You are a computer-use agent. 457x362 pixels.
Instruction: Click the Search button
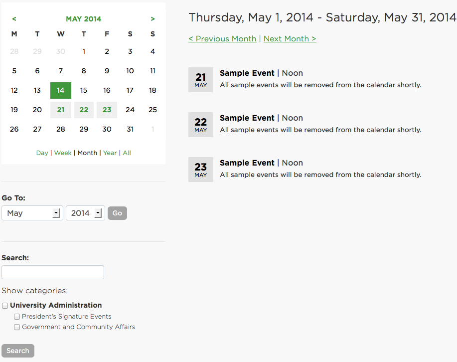[18, 351]
